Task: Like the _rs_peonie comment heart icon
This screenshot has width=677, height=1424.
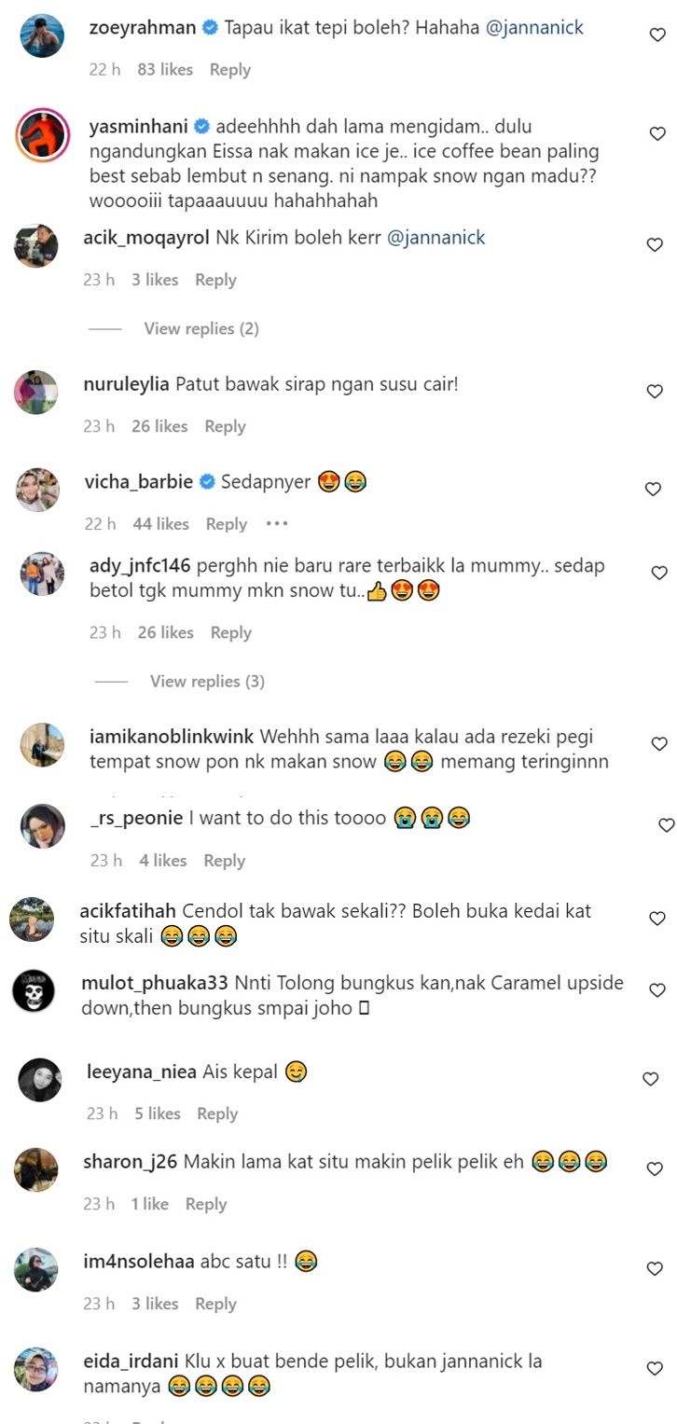Action: (x=666, y=825)
